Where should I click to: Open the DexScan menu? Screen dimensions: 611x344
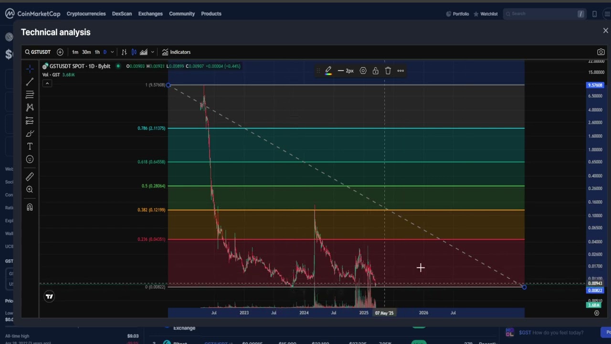(122, 14)
